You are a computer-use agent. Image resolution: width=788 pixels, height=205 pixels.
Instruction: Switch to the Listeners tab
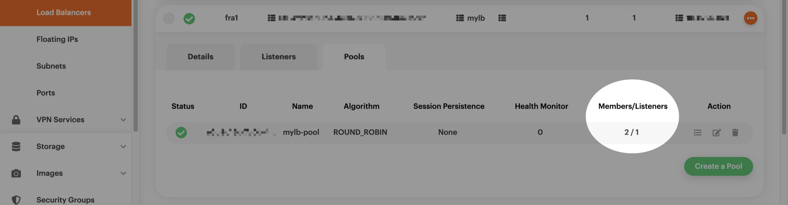click(x=279, y=57)
